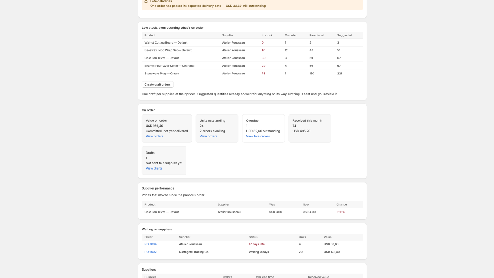
Task: Click the Create draft orders button
Action: coord(157,84)
